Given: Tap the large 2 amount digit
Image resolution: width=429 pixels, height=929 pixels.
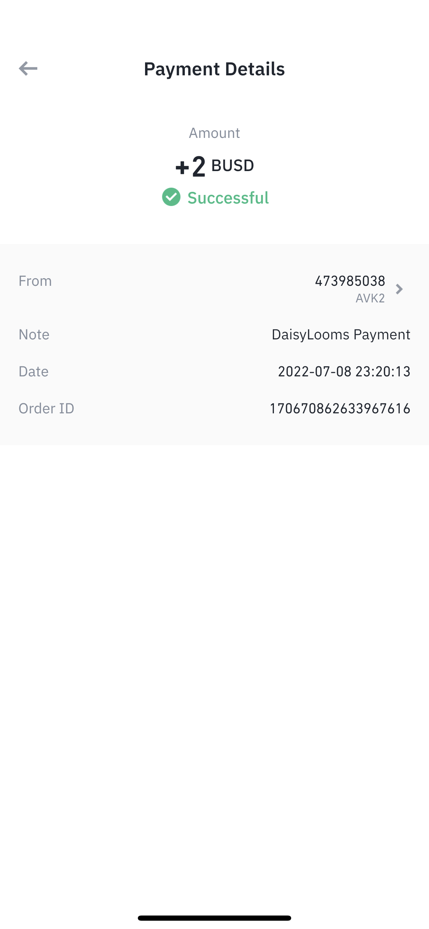Looking at the screenshot, I should 199,166.
